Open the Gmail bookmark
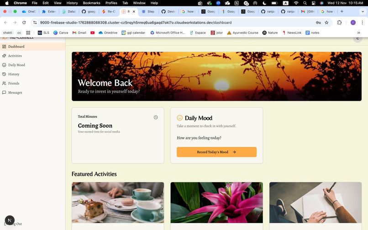Image resolution: width=368 pixels, height=230 pixels. click(x=79, y=32)
